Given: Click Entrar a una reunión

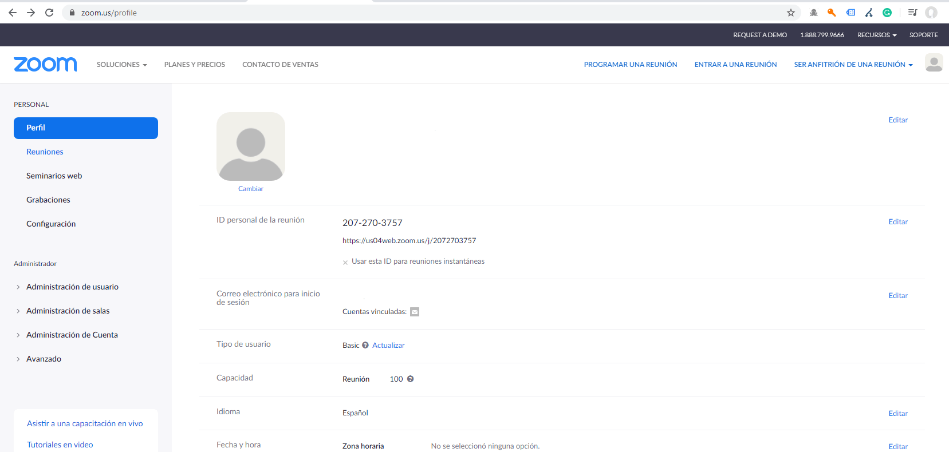Looking at the screenshot, I should [x=735, y=65].
